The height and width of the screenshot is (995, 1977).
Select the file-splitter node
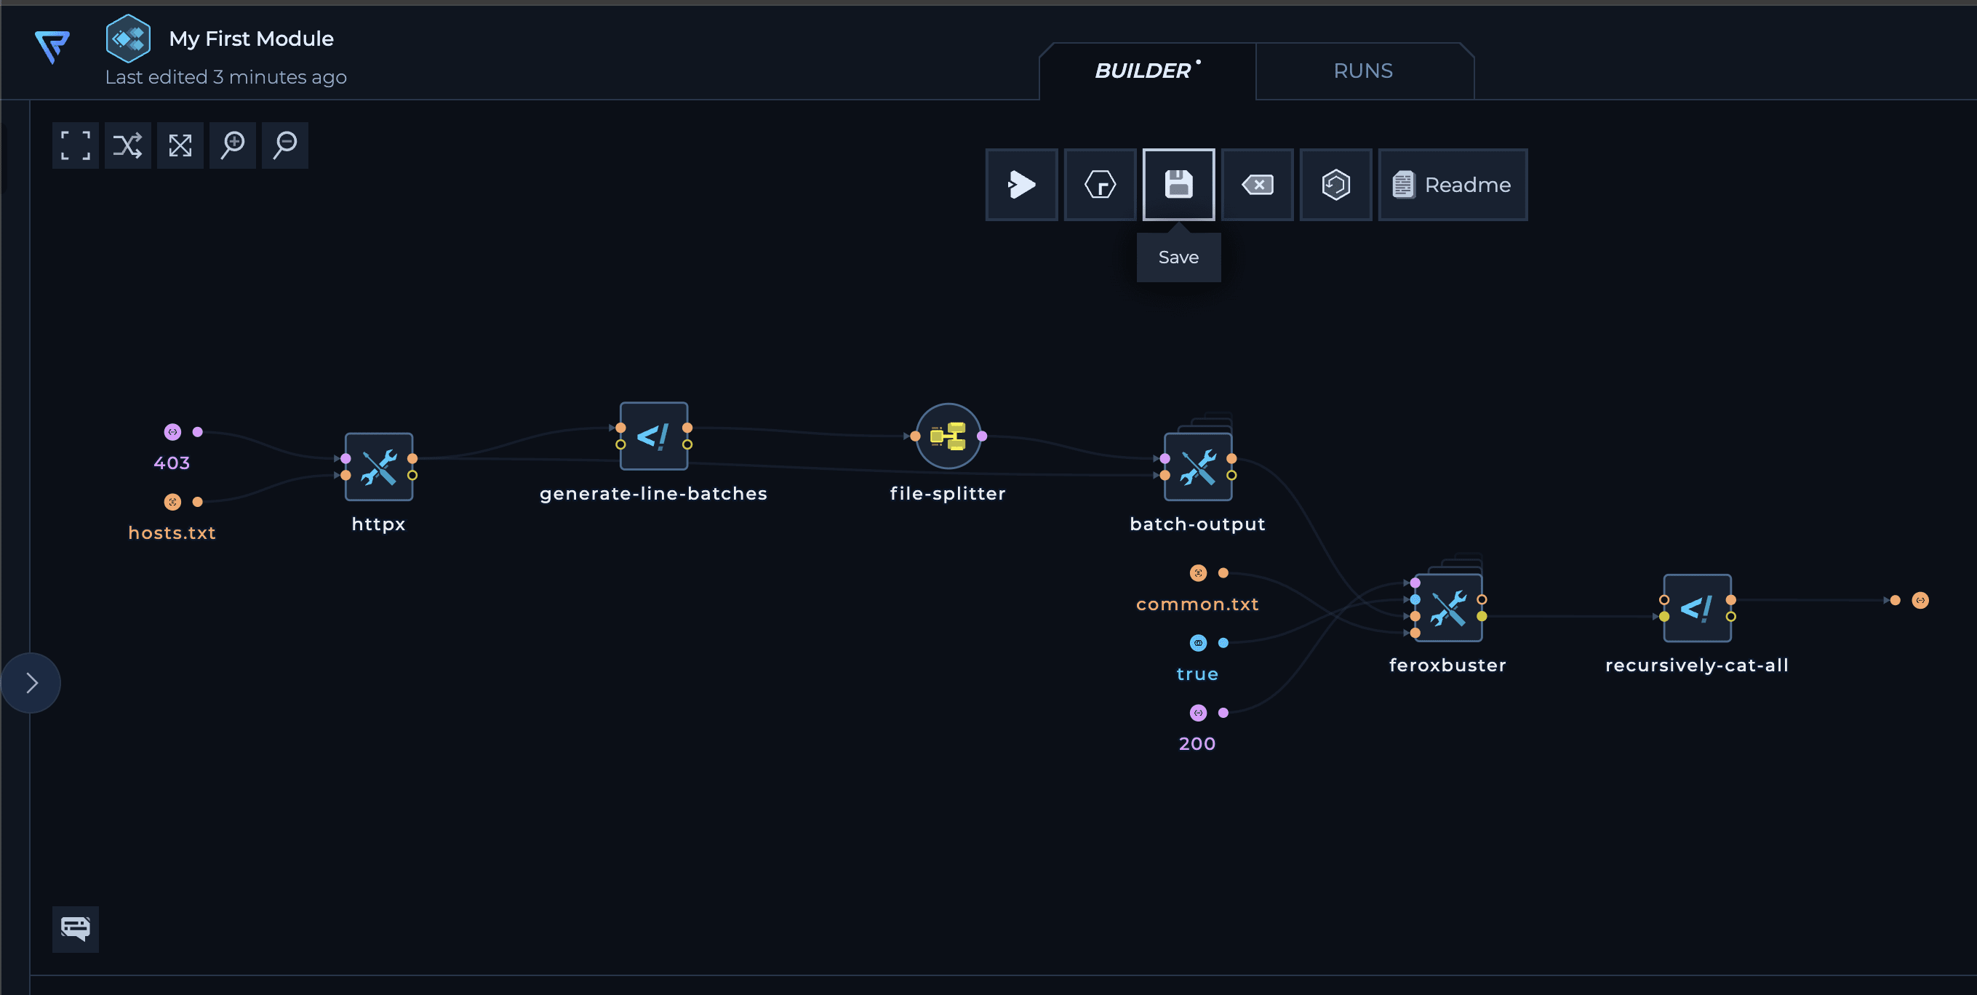pos(948,436)
